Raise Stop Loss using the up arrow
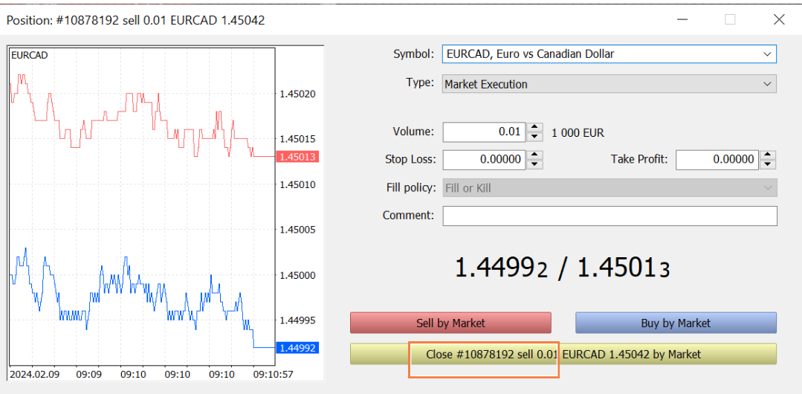 pos(534,155)
